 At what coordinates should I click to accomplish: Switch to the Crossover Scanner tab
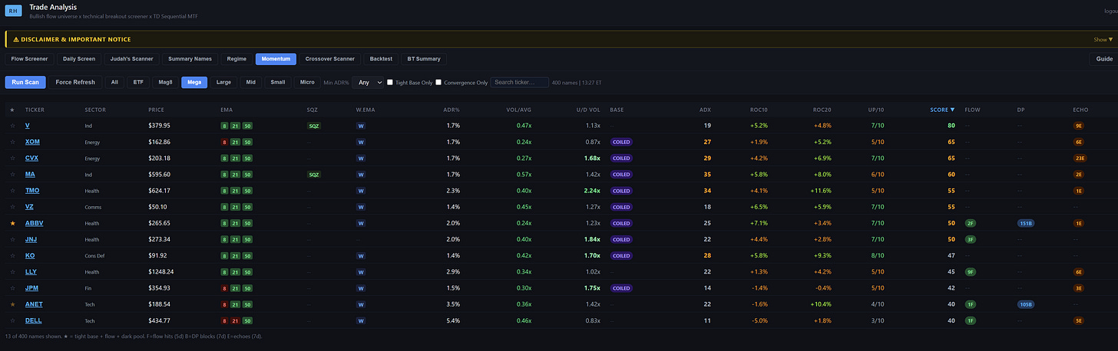pos(329,59)
